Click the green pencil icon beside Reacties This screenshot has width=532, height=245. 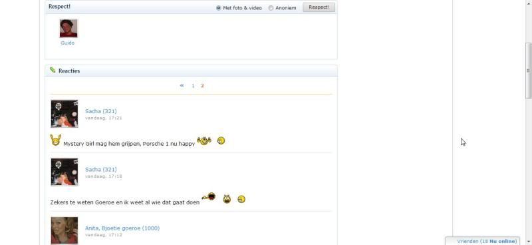click(x=53, y=70)
